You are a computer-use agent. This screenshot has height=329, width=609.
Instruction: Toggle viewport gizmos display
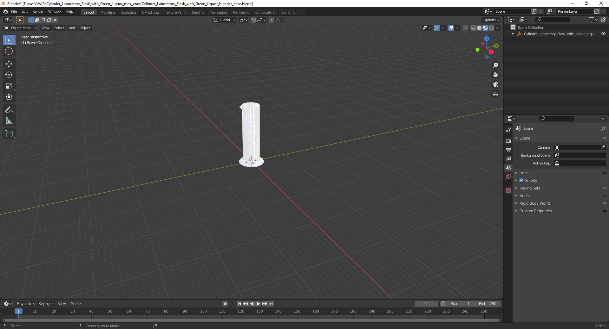tap(437, 28)
